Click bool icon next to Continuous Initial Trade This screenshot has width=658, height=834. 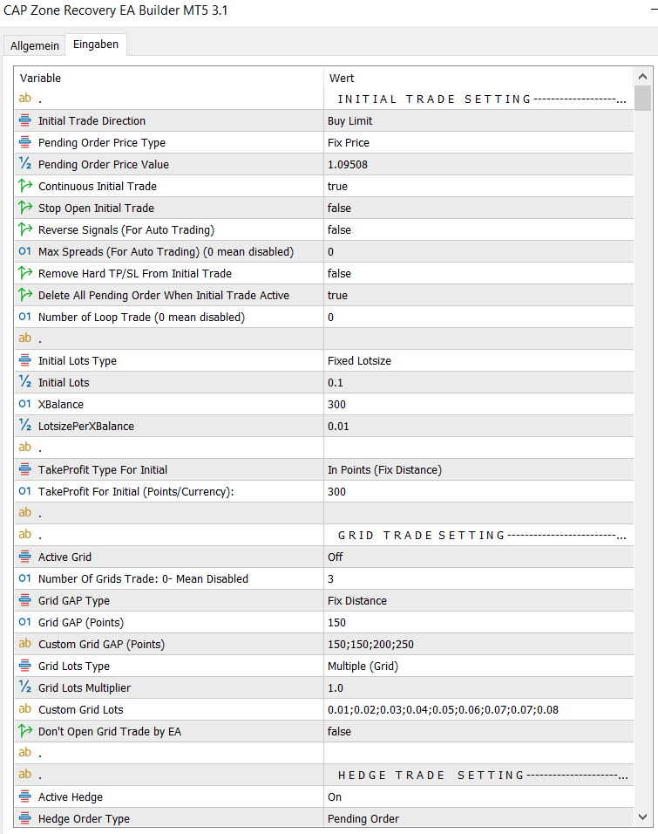(x=25, y=186)
